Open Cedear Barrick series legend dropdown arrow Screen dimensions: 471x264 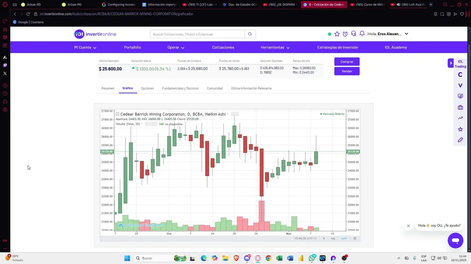coord(228,114)
